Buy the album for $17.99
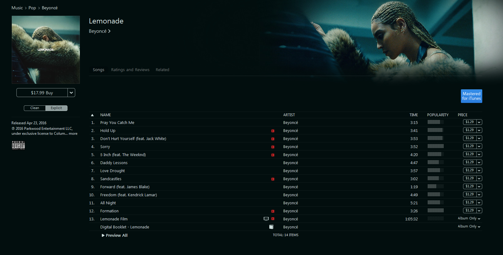Image resolution: width=503 pixels, height=255 pixels. tap(42, 93)
